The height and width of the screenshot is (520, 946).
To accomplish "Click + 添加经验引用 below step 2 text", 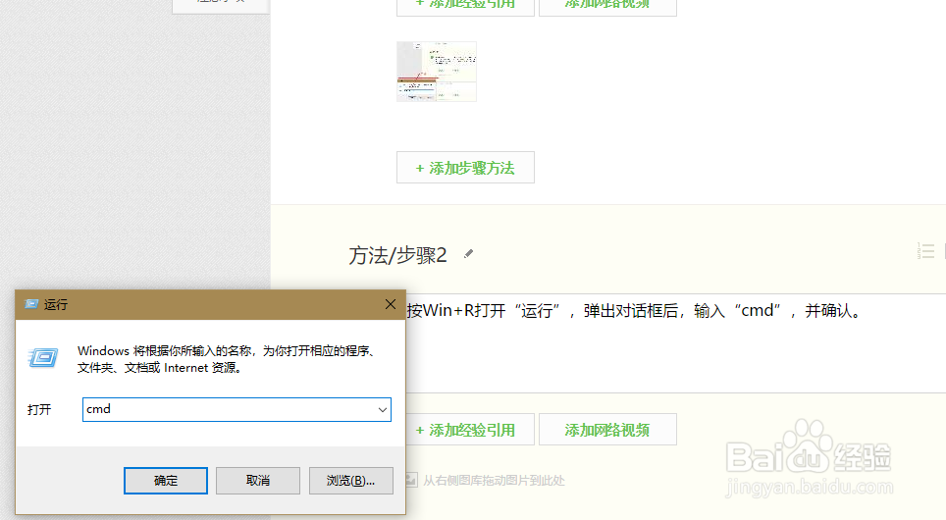I will click(470, 430).
